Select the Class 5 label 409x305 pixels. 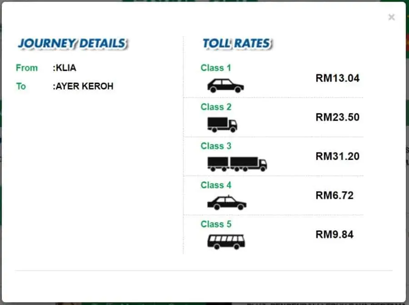click(216, 224)
